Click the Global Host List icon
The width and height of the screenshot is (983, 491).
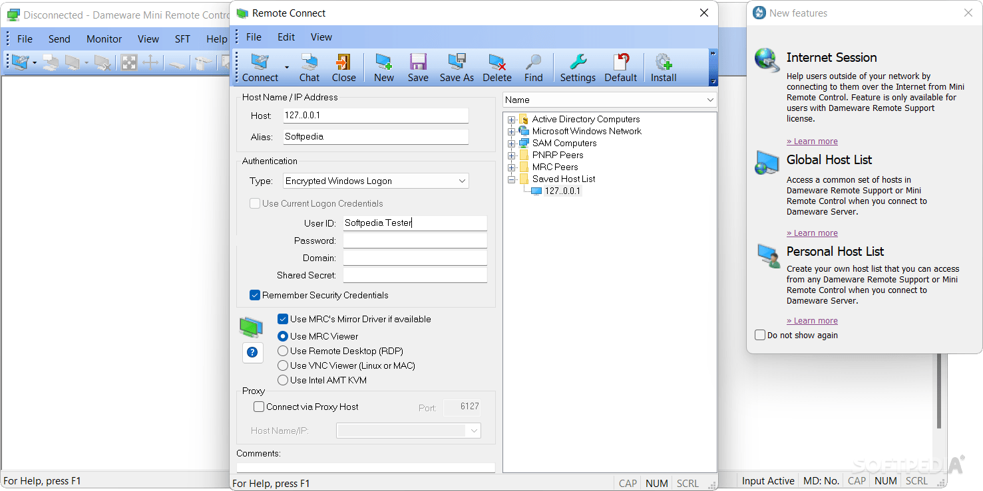(x=767, y=162)
